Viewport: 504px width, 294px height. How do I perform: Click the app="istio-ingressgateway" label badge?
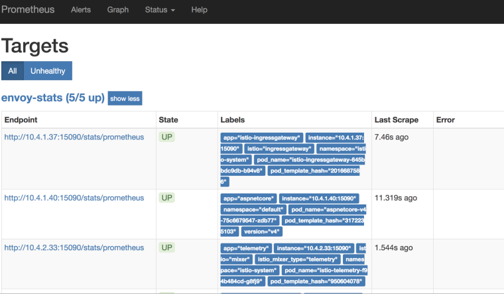(262, 137)
